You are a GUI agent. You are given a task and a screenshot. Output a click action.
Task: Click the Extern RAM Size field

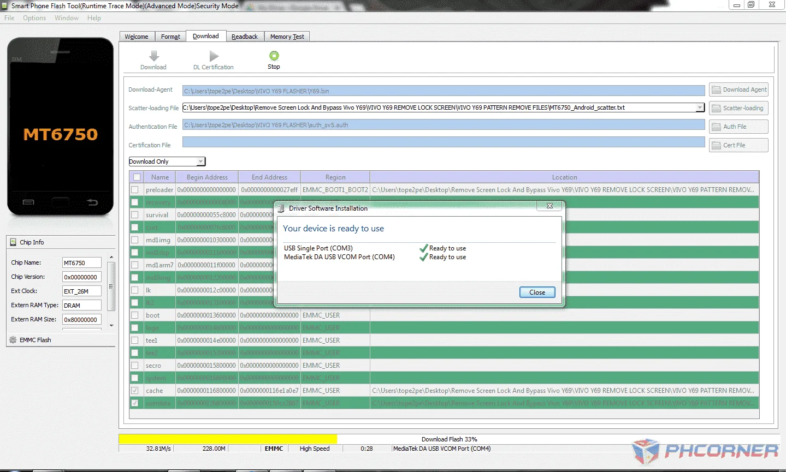[82, 319]
